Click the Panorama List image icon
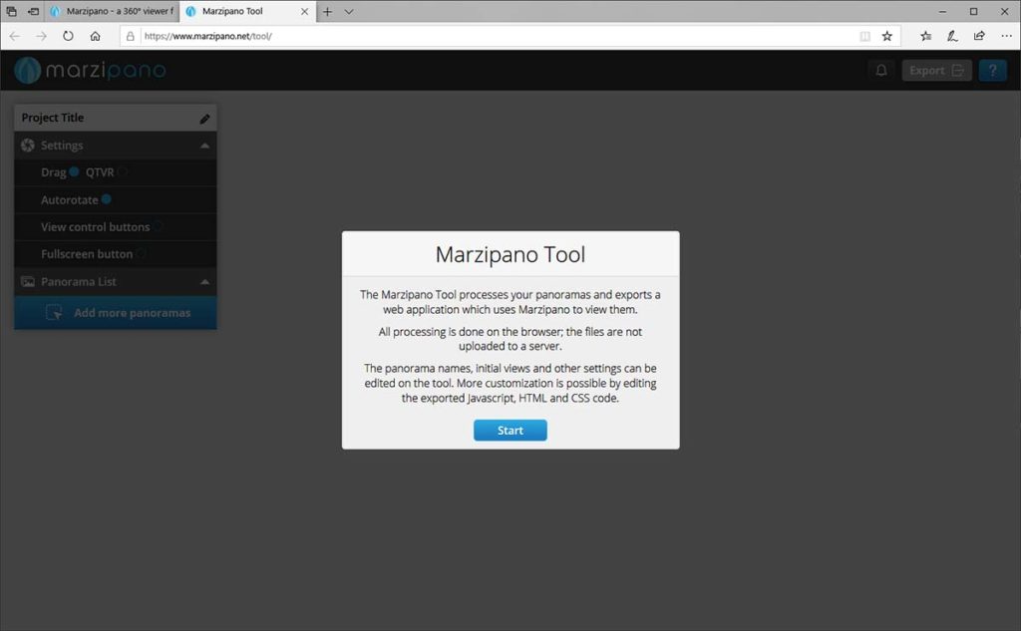 pos(28,282)
